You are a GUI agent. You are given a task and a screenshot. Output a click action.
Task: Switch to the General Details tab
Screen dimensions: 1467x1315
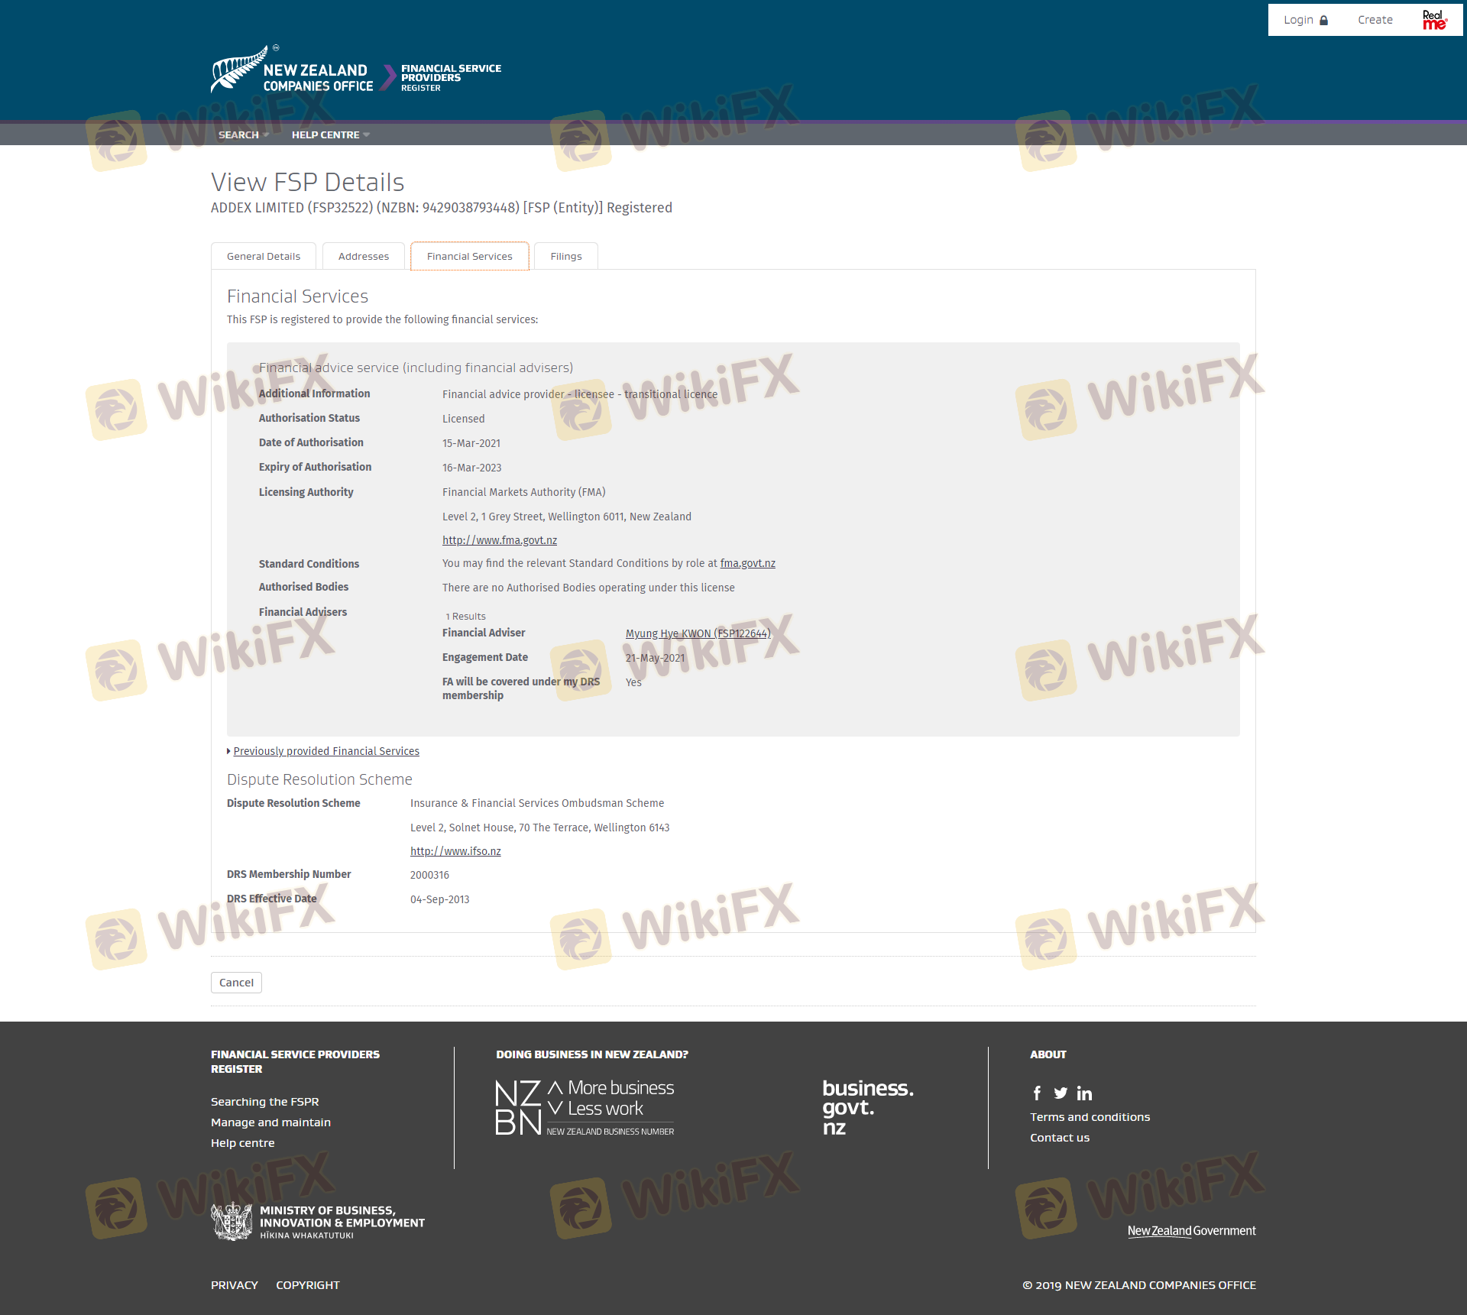(x=264, y=257)
